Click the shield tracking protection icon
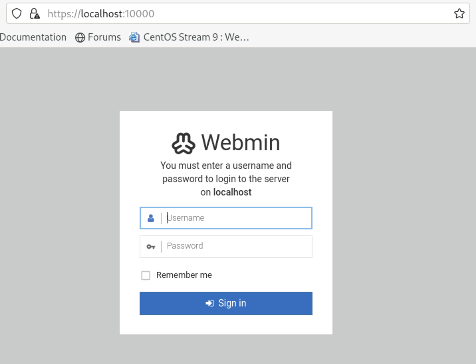The height and width of the screenshot is (364, 476). point(17,13)
